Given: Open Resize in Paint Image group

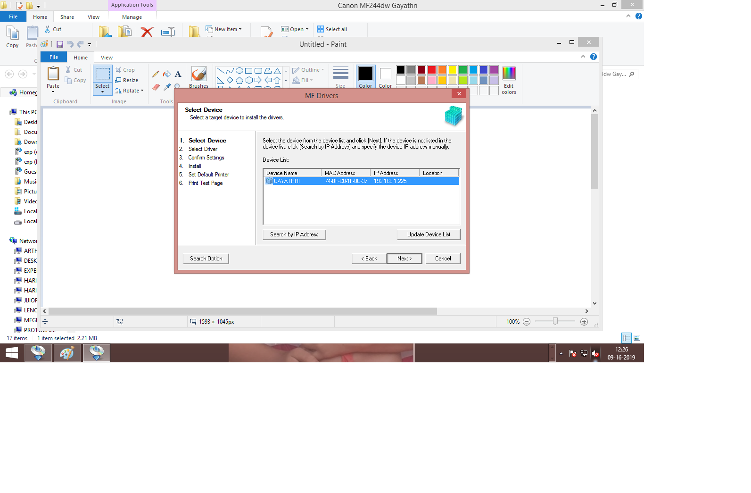Looking at the screenshot, I should (x=127, y=80).
